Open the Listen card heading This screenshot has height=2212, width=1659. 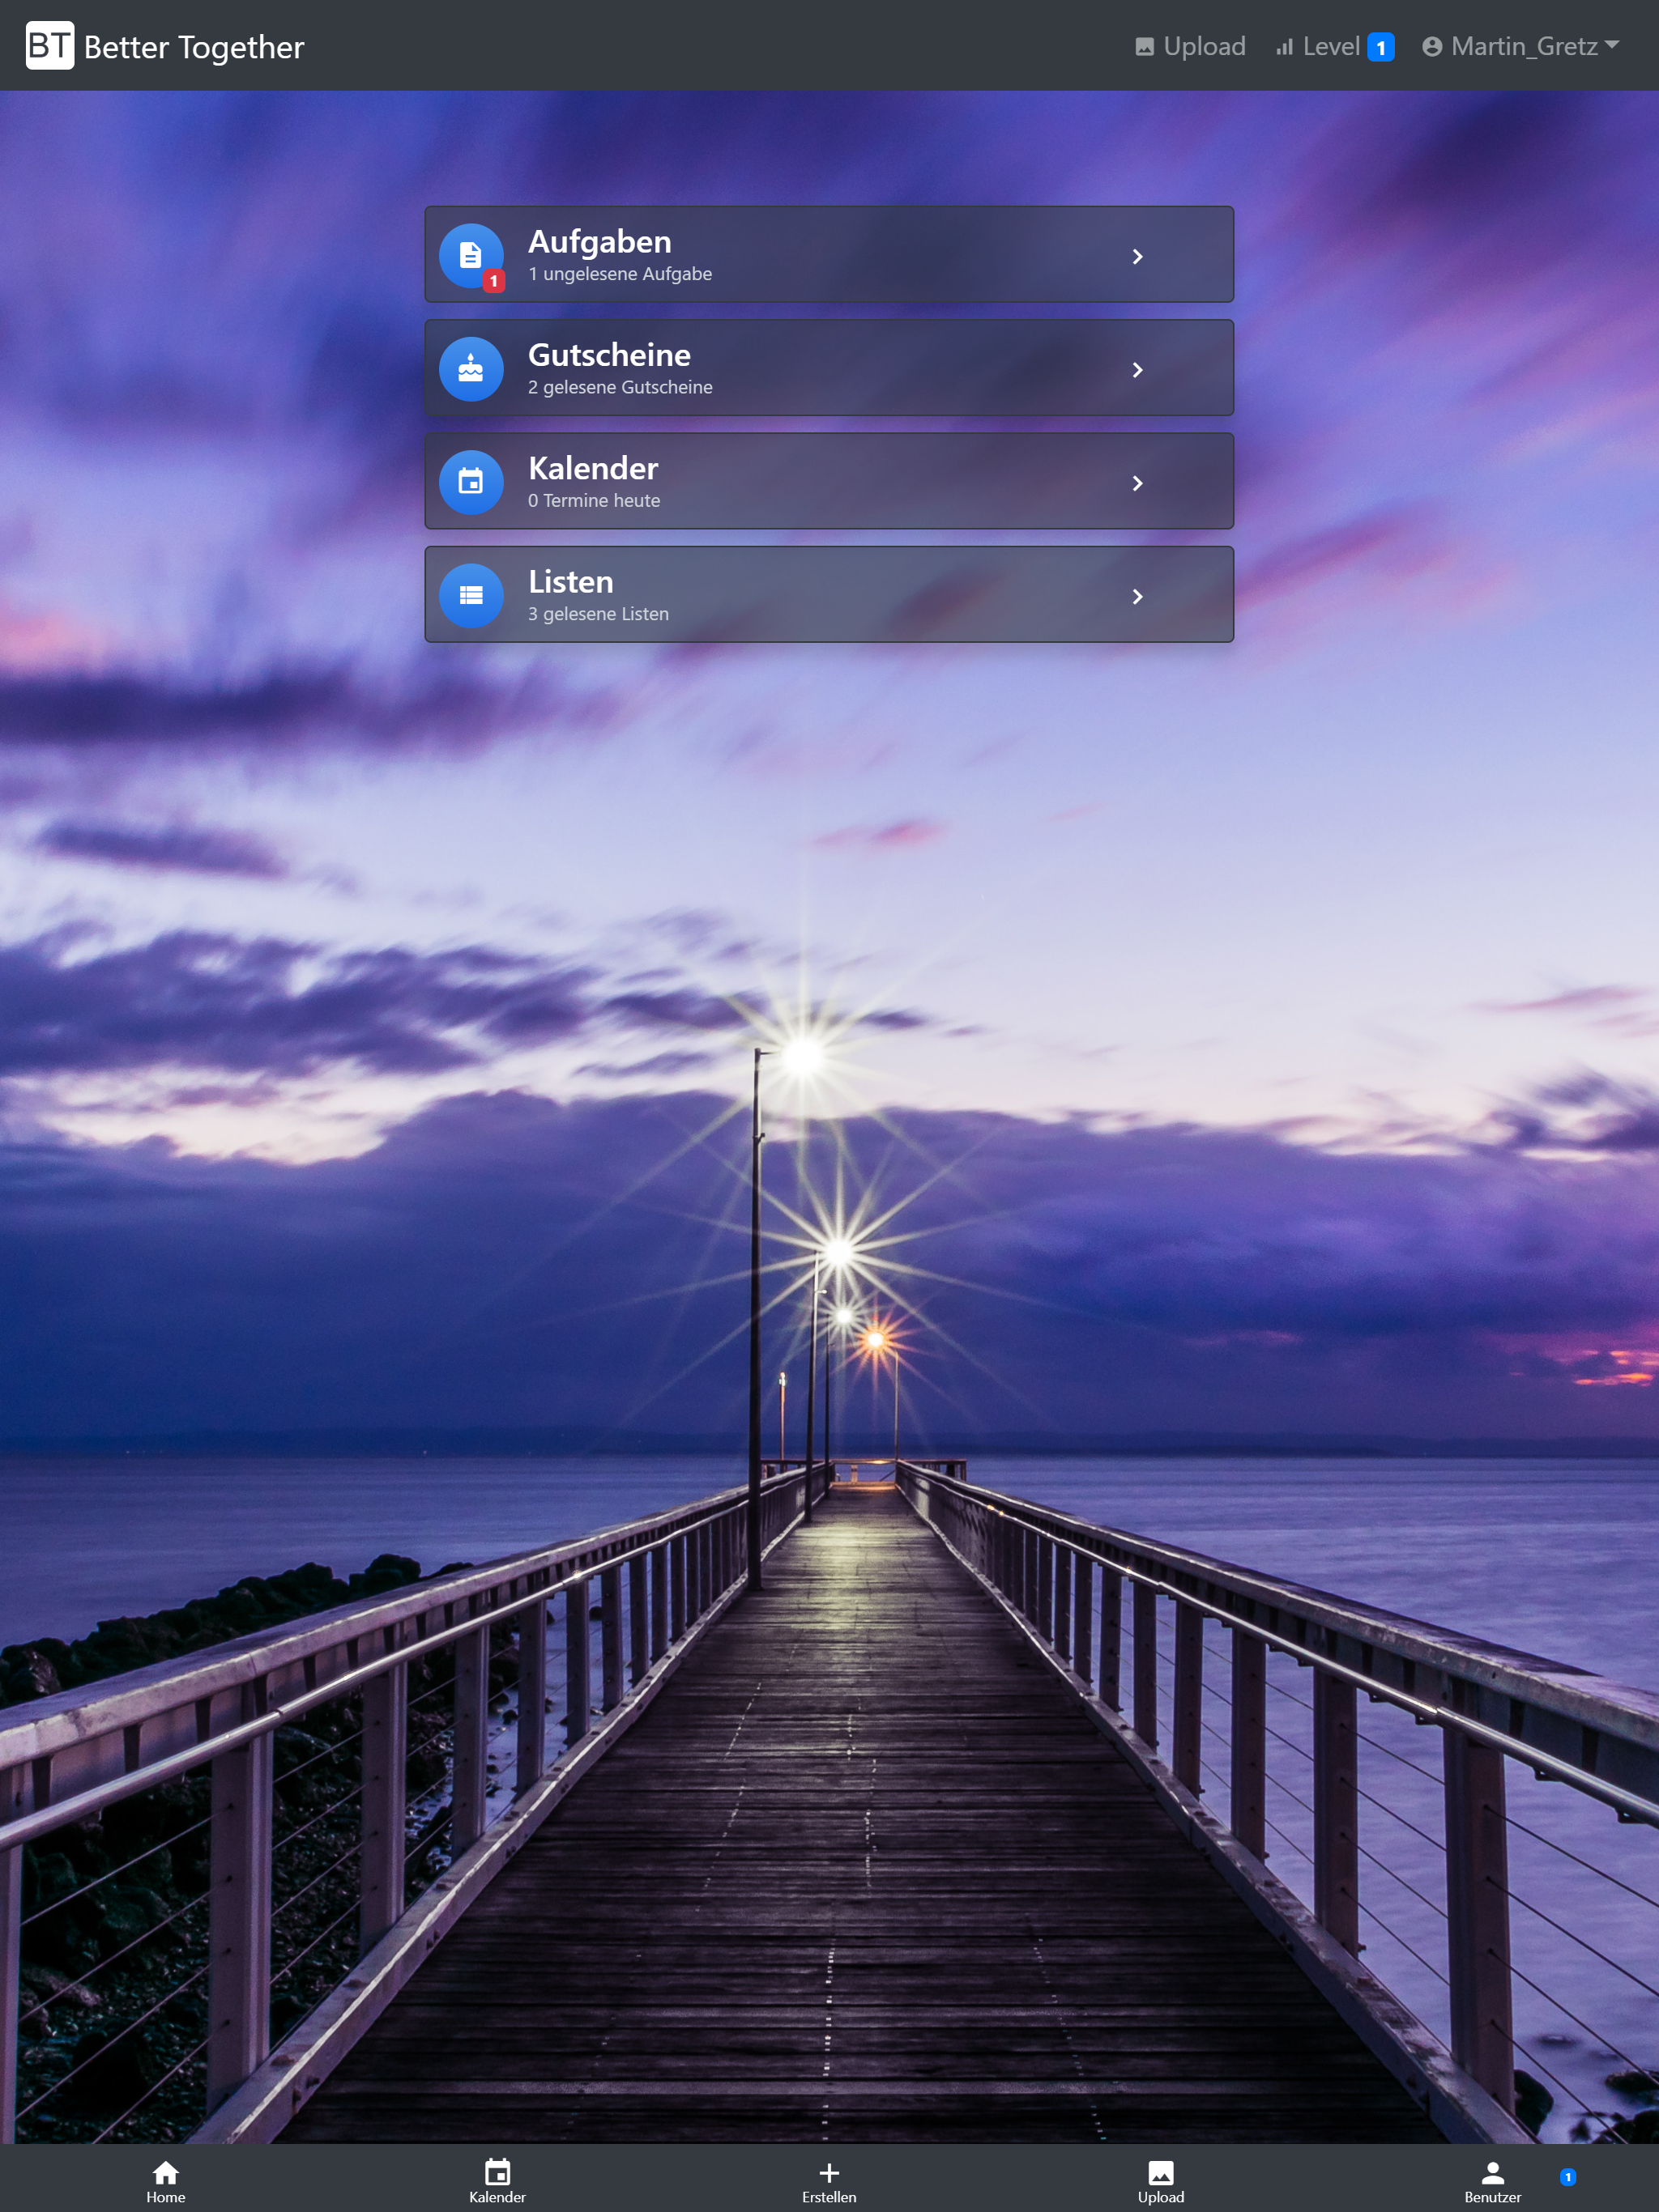(x=570, y=581)
